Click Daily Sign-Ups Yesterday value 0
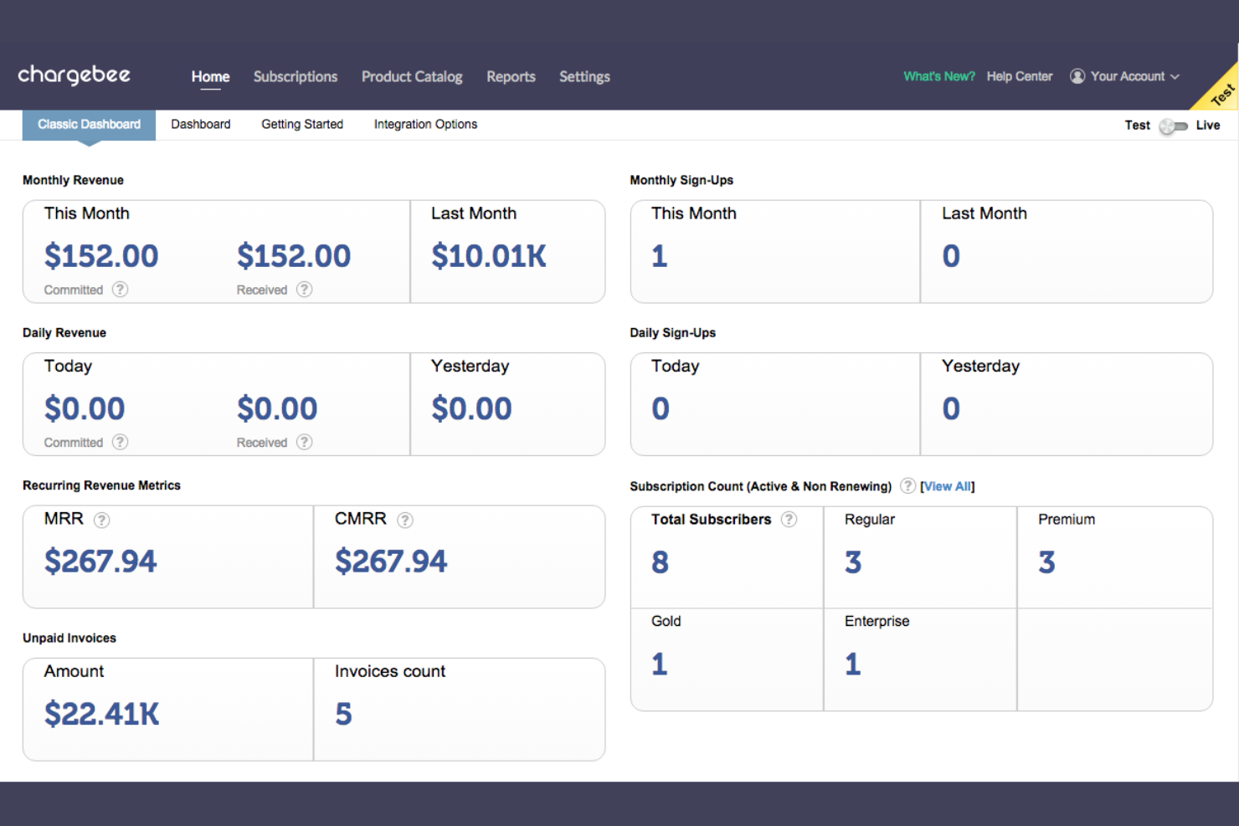Screen dimensions: 1239x826 [951, 409]
